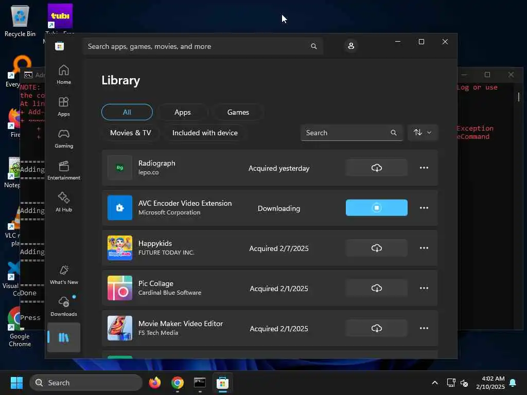Click the Microsoft Store taskbar icon
527x395 pixels.
(x=222, y=383)
